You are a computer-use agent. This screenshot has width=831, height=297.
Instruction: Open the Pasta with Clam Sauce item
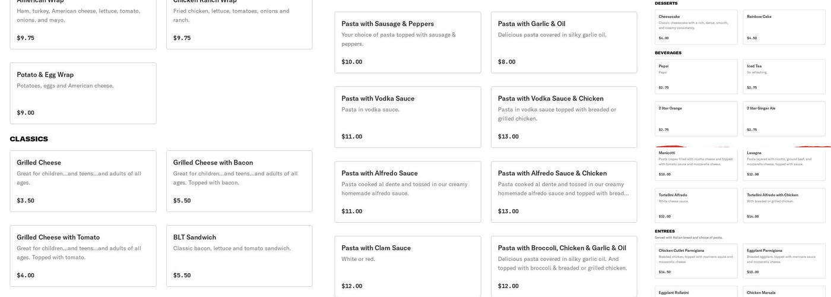pos(408,267)
